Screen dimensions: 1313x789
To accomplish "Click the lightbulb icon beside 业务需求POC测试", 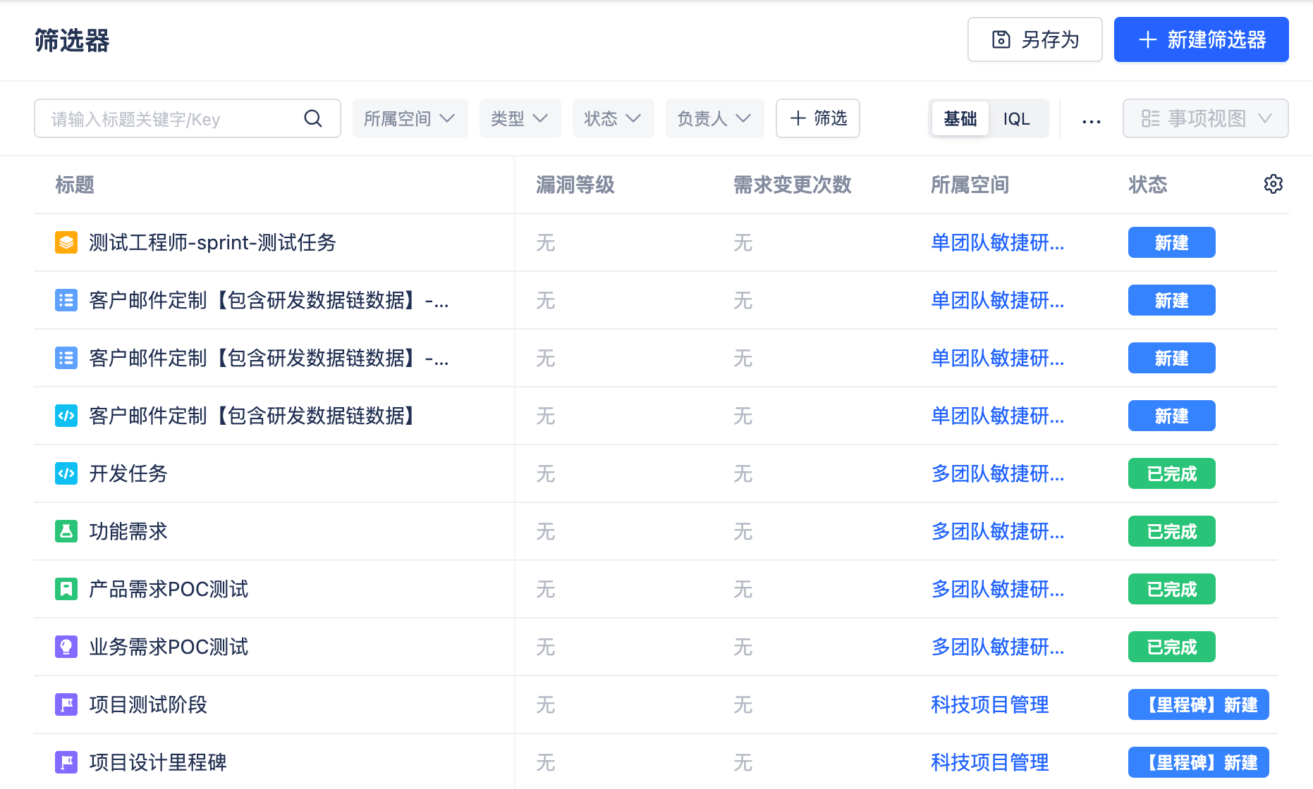I will tap(66, 647).
